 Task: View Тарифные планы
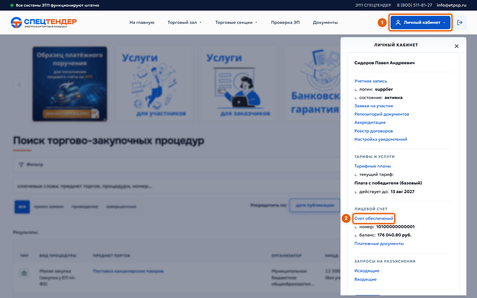(x=372, y=166)
